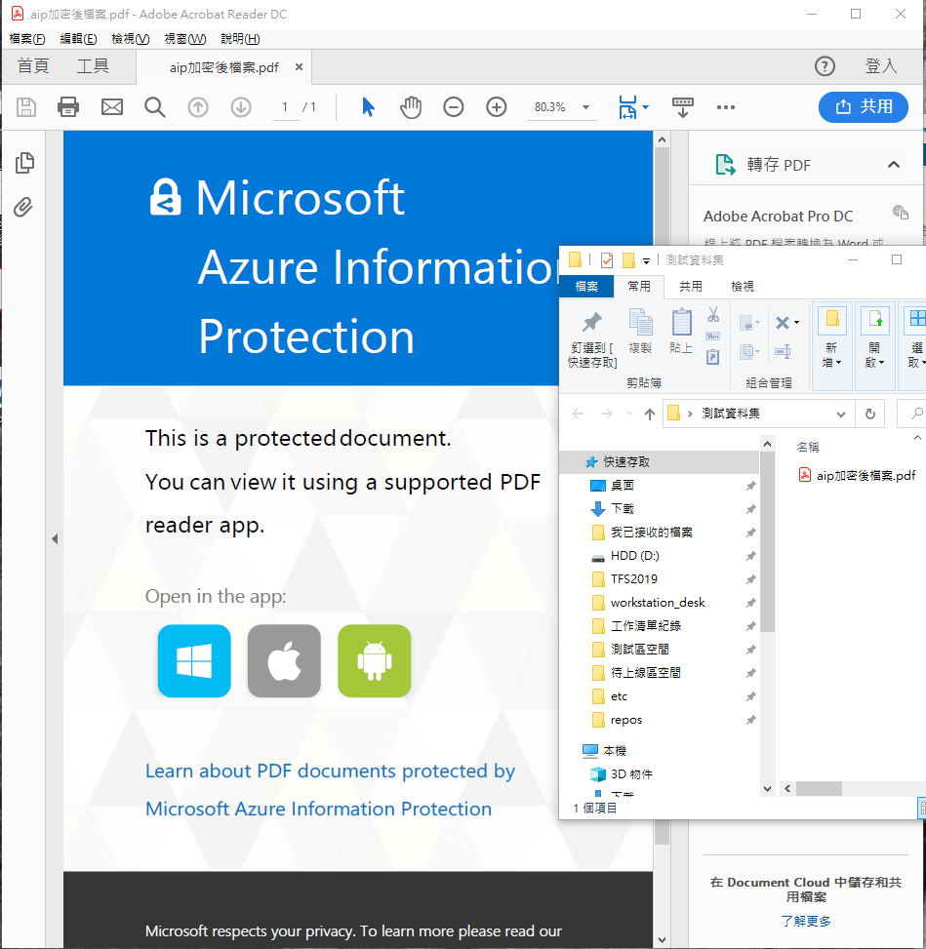926x949 pixels.
Task: Click the Windows app tile
Action: [194, 661]
